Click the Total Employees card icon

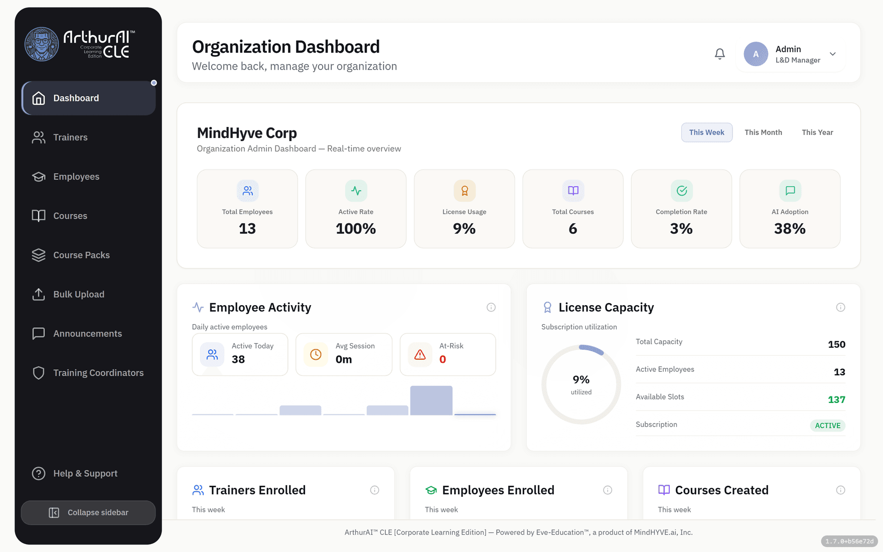click(247, 191)
